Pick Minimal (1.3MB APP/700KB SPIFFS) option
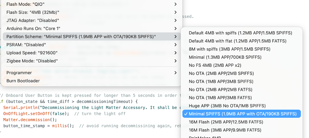 tap(225, 57)
